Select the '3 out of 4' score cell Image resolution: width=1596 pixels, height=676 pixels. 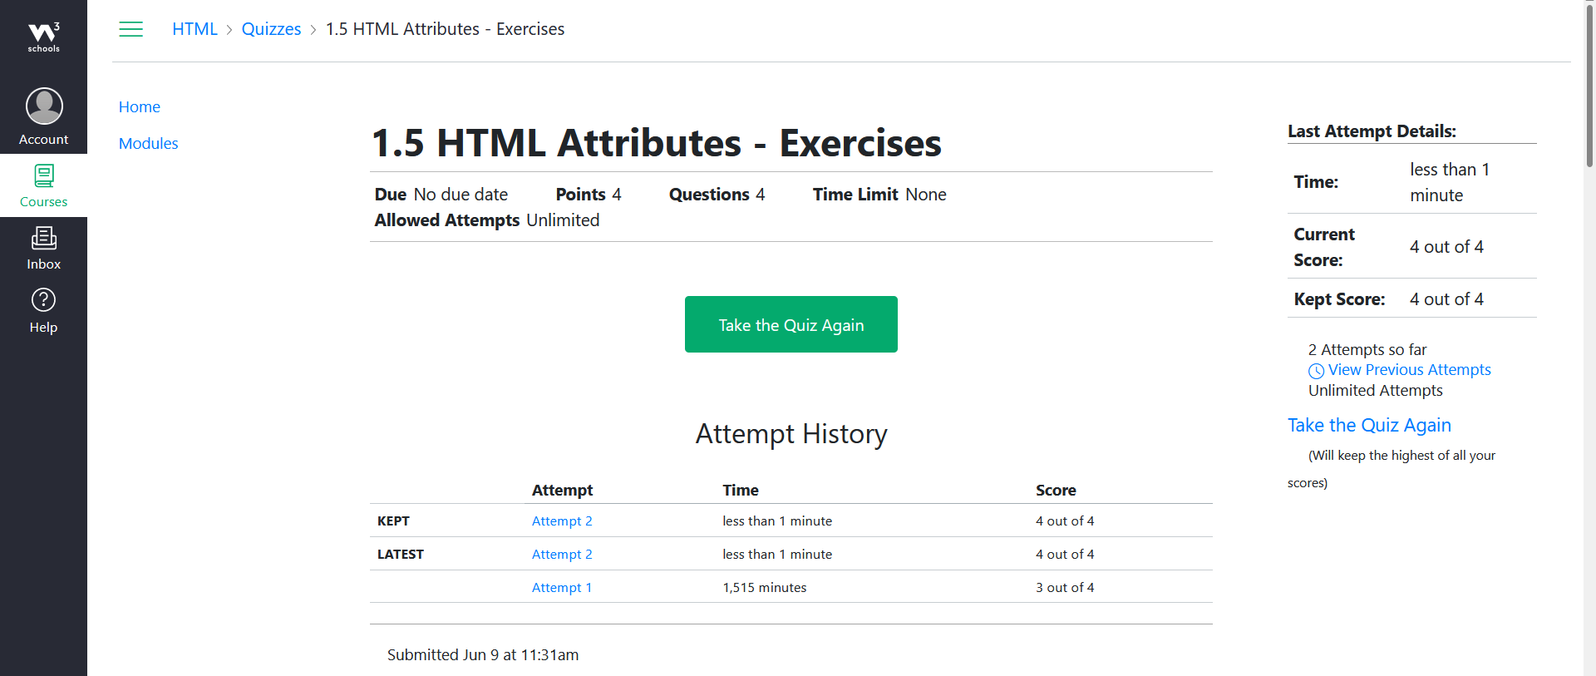[1065, 587]
